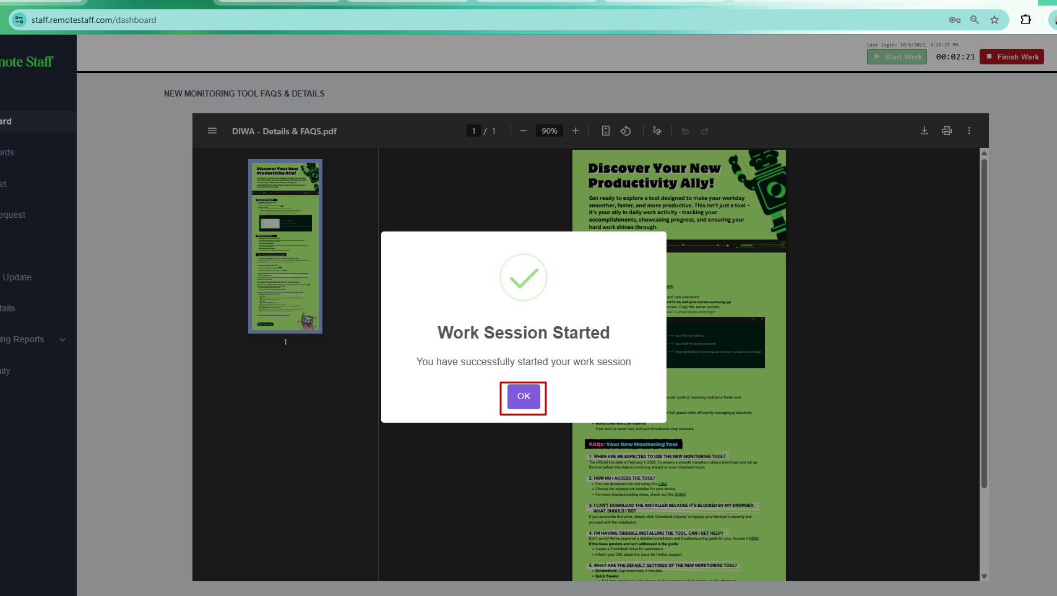Open the browser extensions puzzle icon

point(1025,20)
